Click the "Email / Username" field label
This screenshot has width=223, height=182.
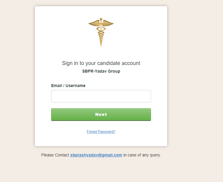68,86
